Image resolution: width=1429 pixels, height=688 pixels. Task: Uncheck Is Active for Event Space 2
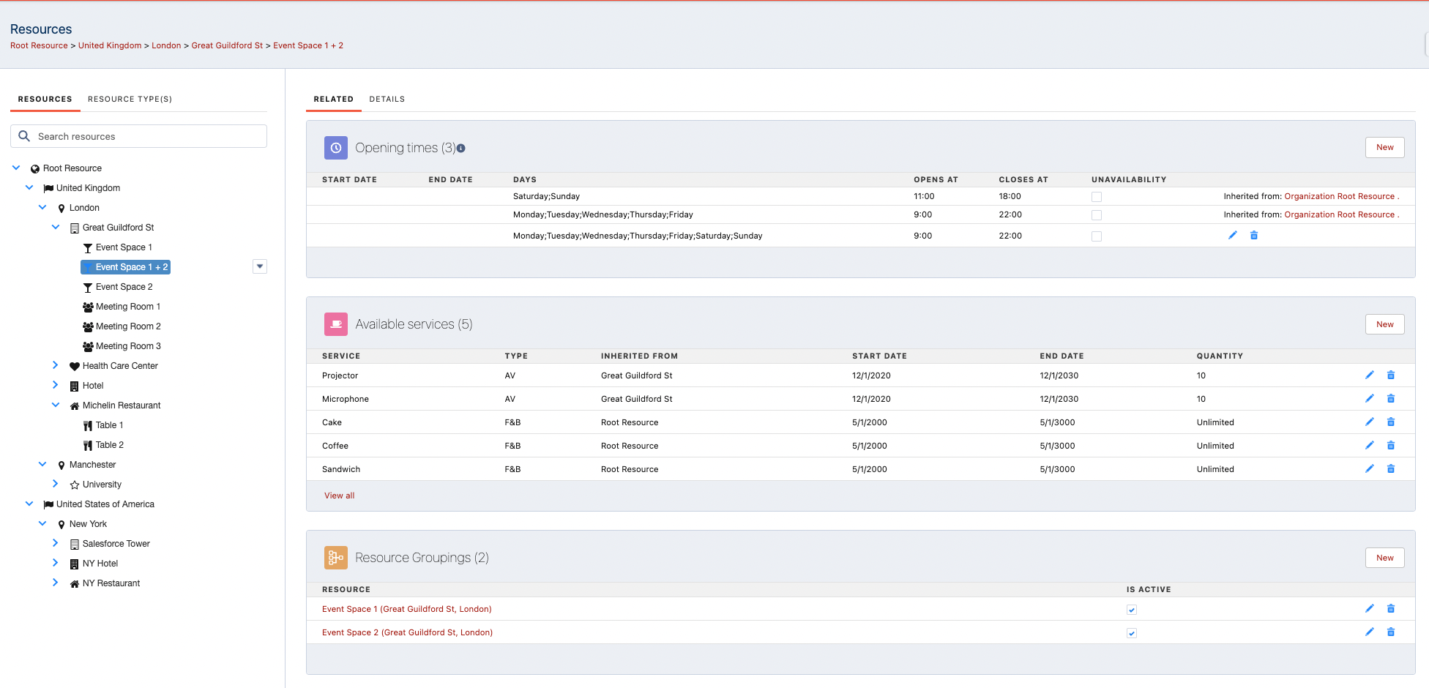(1131, 633)
